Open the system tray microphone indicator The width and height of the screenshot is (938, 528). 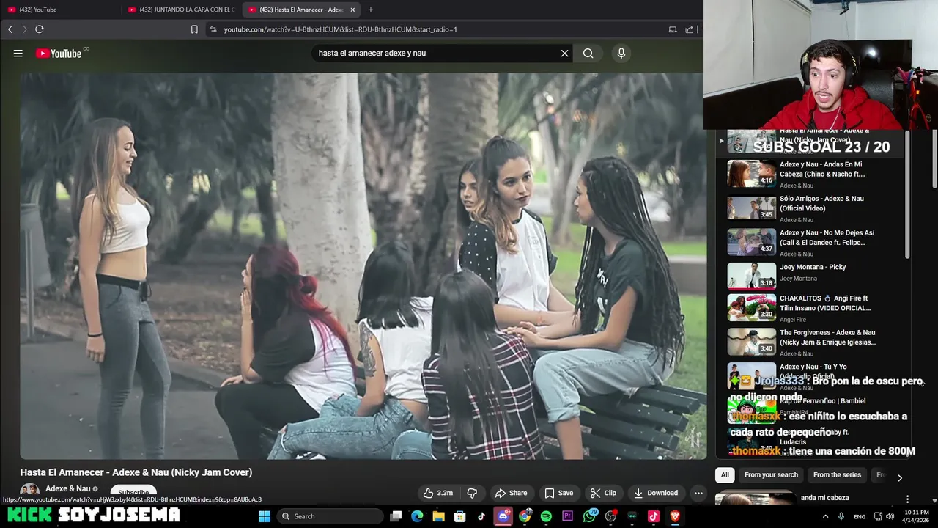point(841,516)
